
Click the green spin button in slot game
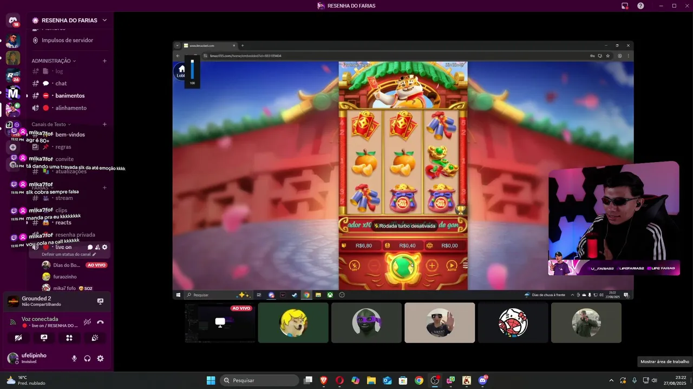tap(402, 265)
